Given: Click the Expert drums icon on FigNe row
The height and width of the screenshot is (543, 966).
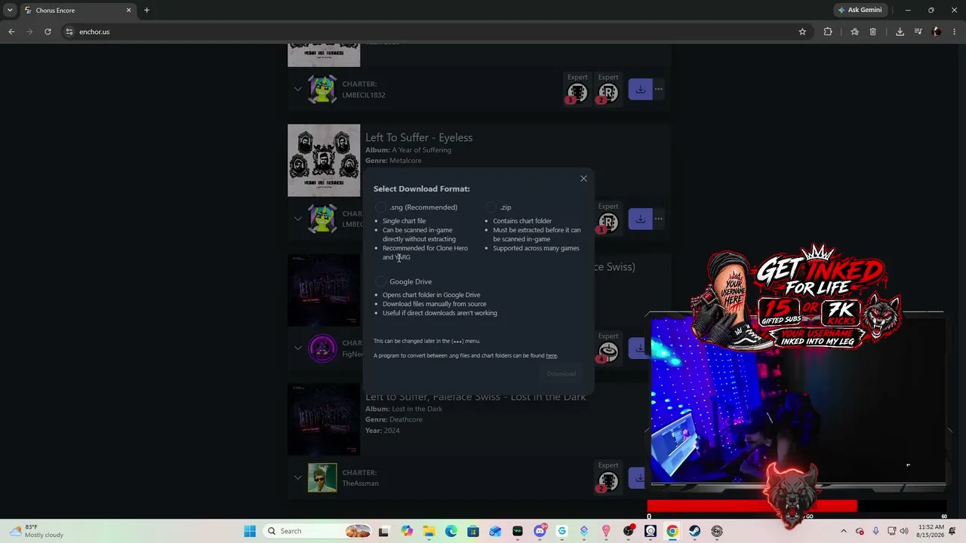Looking at the screenshot, I should 608,351.
